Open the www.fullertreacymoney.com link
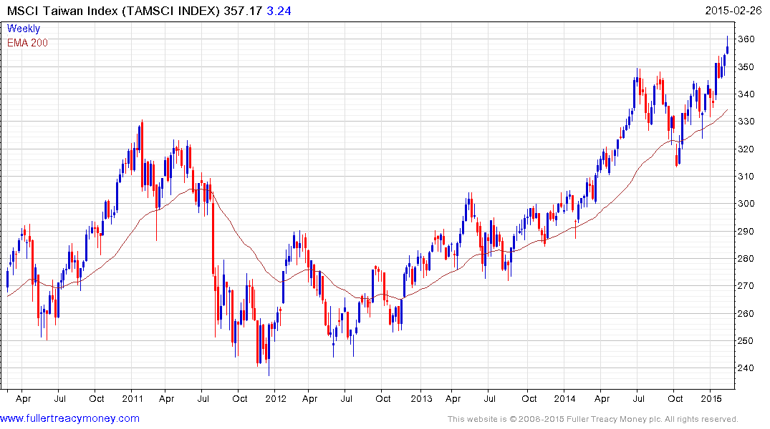770x429 pixels. pyautogui.click(x=69, y=419)
